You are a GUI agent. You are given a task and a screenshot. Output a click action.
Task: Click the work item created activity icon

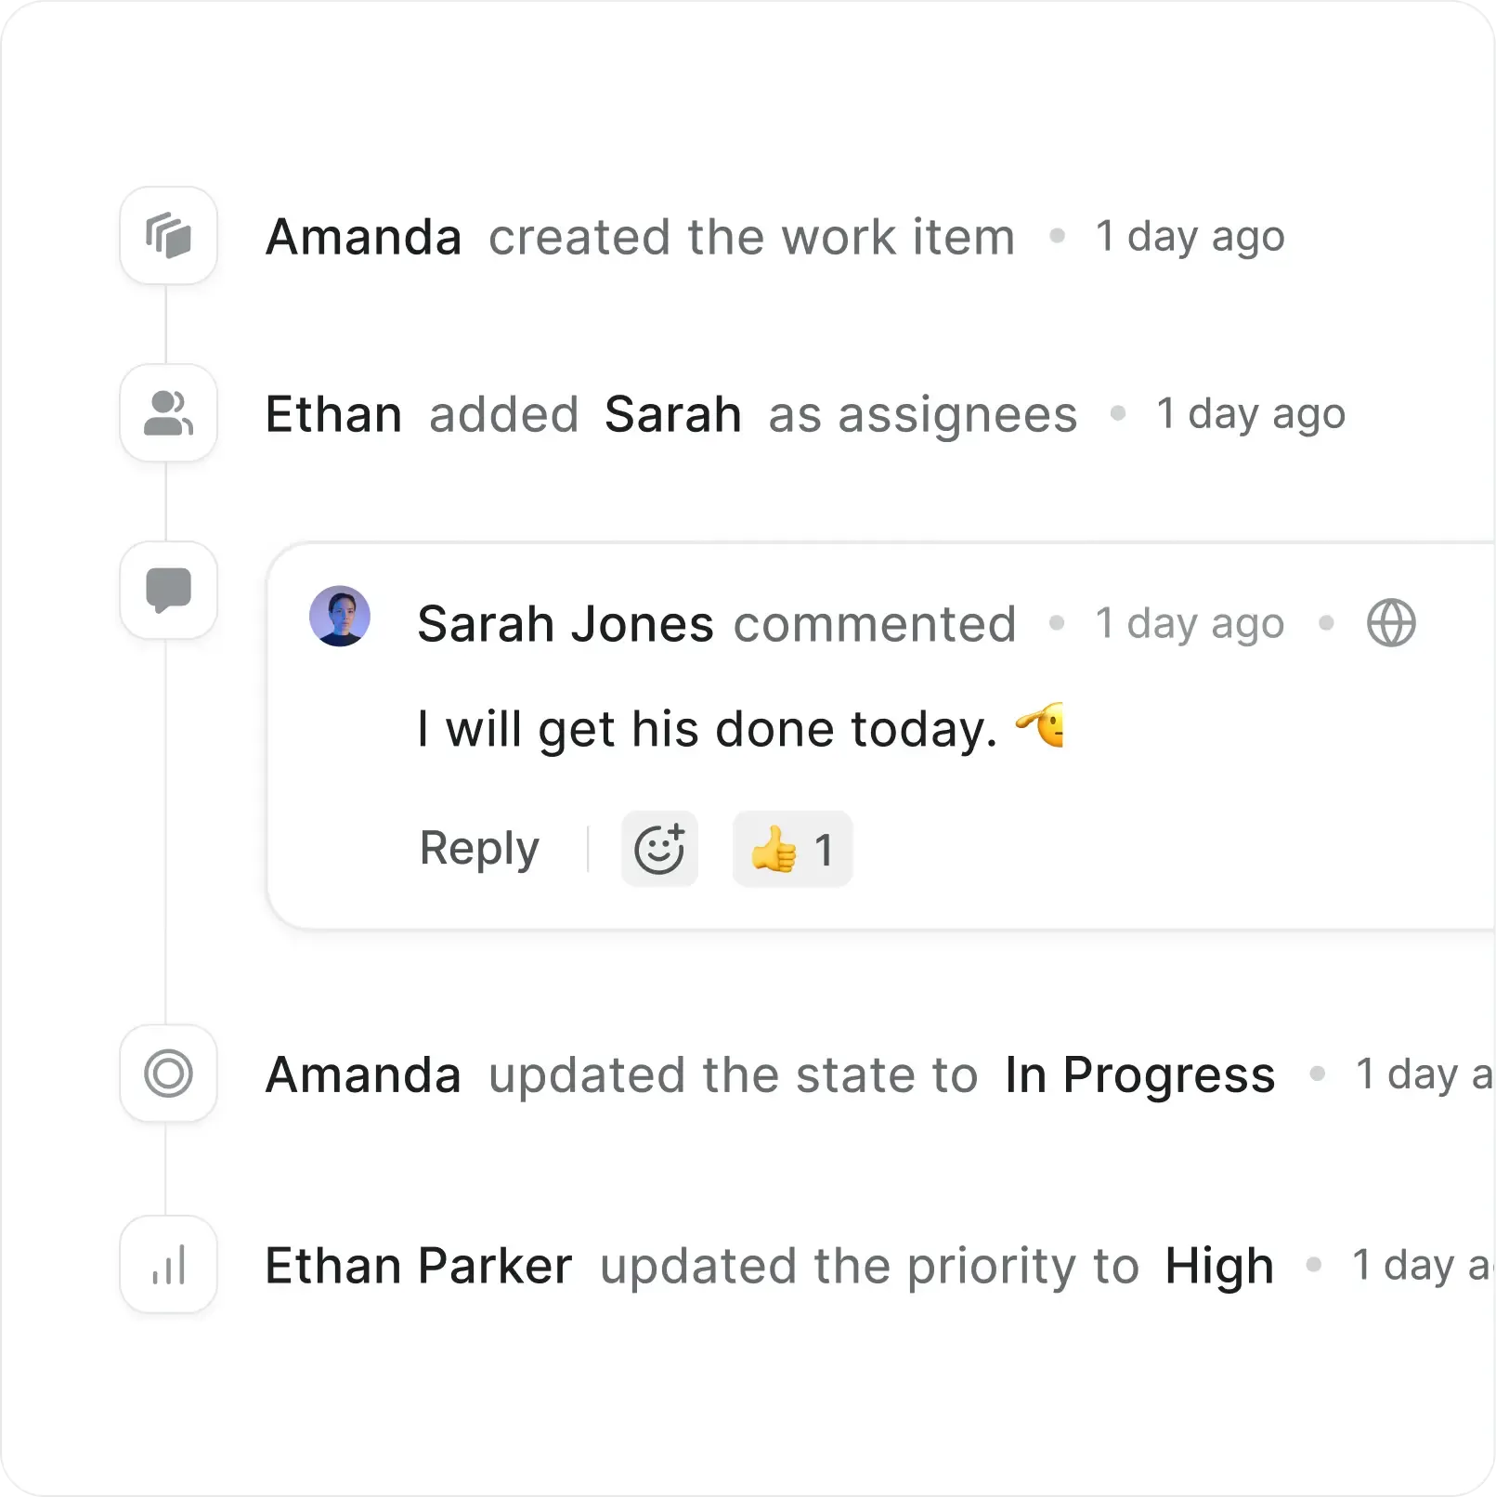tap(168, 236)
